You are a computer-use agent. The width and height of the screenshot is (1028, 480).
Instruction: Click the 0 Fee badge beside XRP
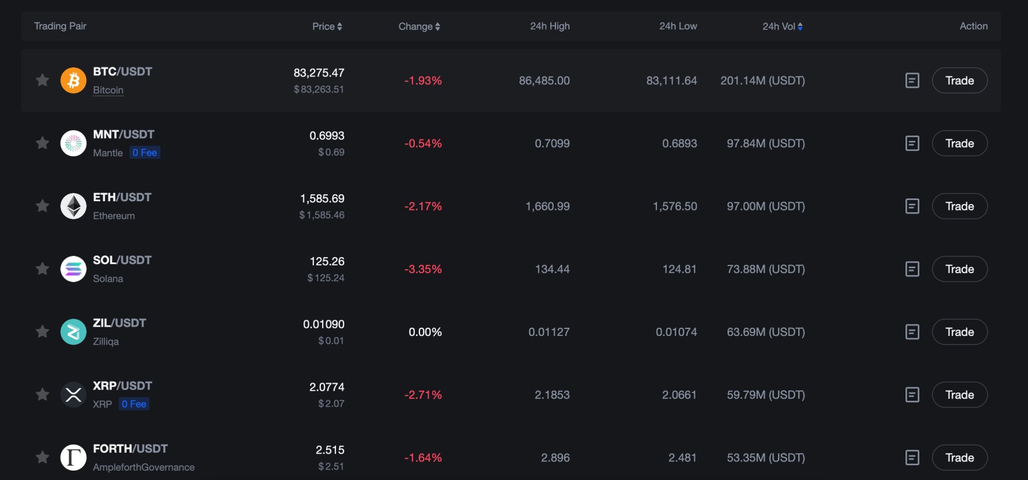134,404
